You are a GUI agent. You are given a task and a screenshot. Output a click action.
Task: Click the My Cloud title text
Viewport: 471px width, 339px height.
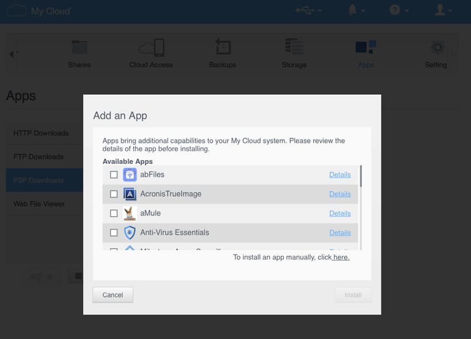coord(50,12)
